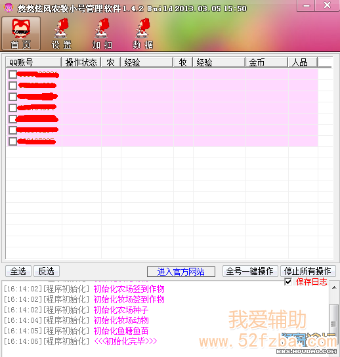Select log line 初始化农场种子
Screen dimensions: 340x357
coord(121,310)
